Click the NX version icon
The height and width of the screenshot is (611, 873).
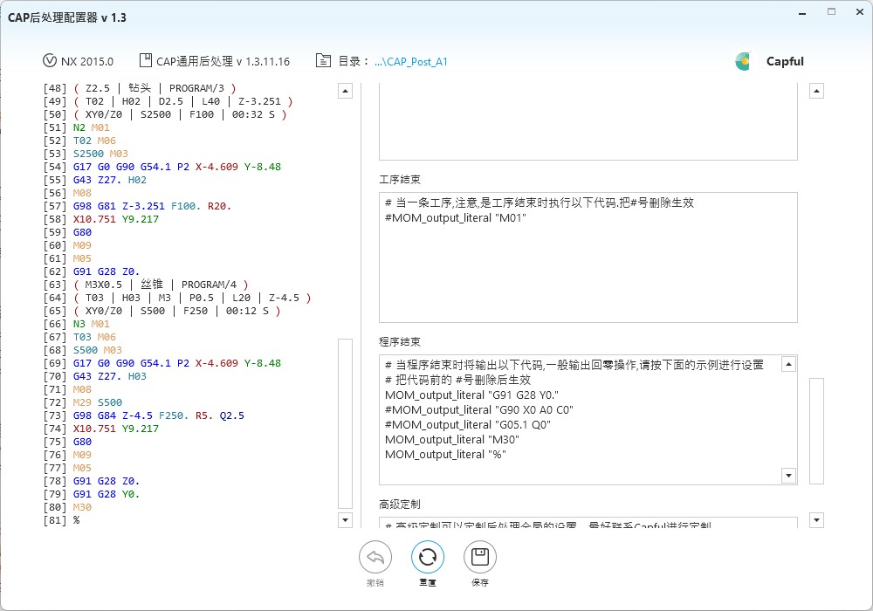(x=50, y=60)
